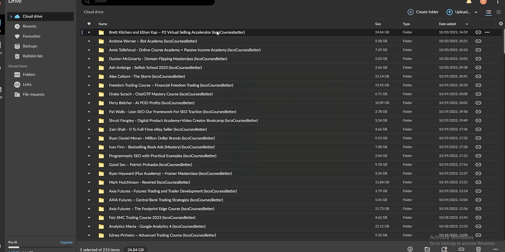Open Rubbish bin in the sidebar
The width and height of the screenshot is (505, 252).
click(33, 56)
